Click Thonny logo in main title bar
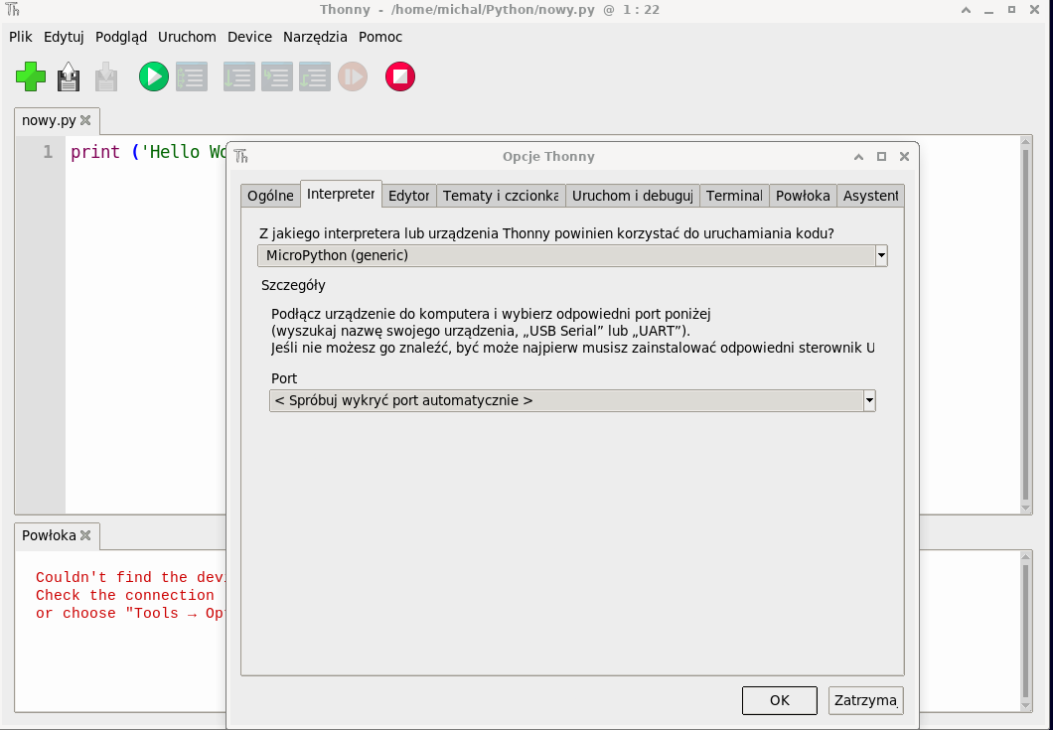 [x=12, y=9]
